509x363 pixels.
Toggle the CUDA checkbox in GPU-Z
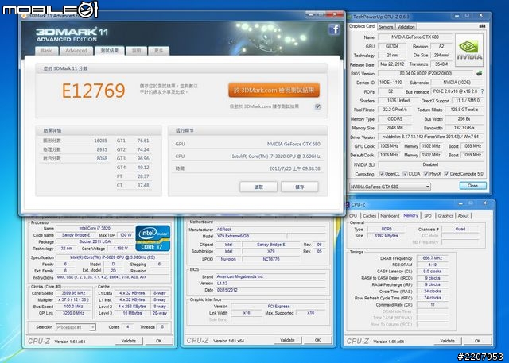pos(405,174)
